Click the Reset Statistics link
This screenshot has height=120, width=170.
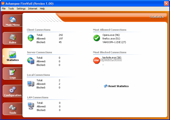(x=118, y=86)
